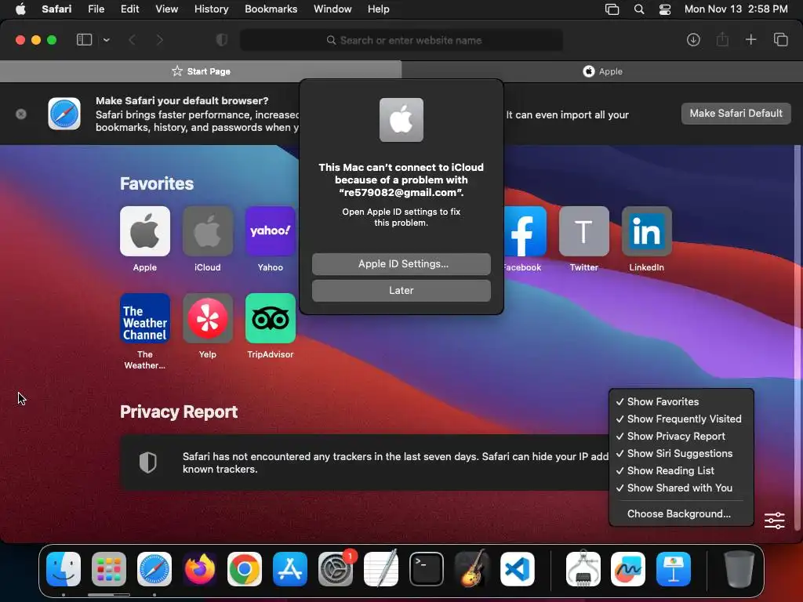Open the Safari menu in the menu bar
The image size is (803, 602).
coord(56,9)
